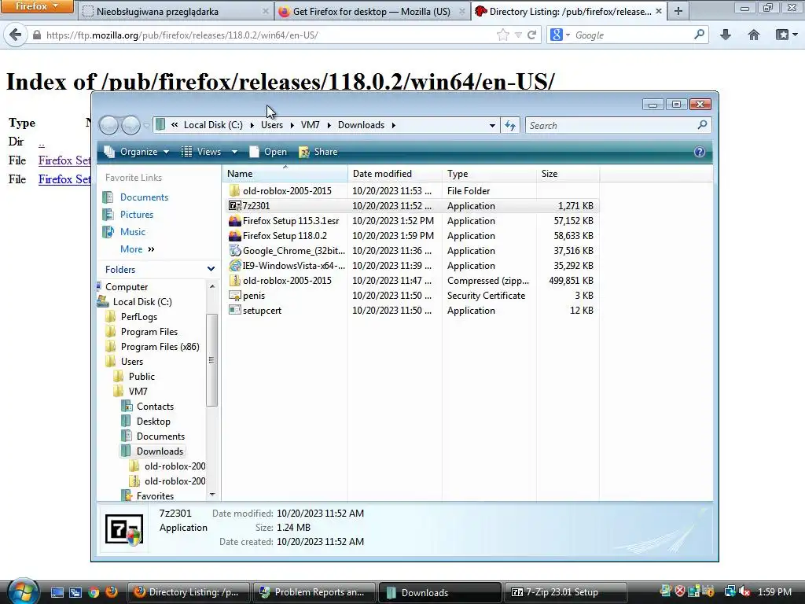Image resolution: width=805 pixels, height=604 pixels.
Task: Open the Documents favorite link
Action: tap(144, 197)
